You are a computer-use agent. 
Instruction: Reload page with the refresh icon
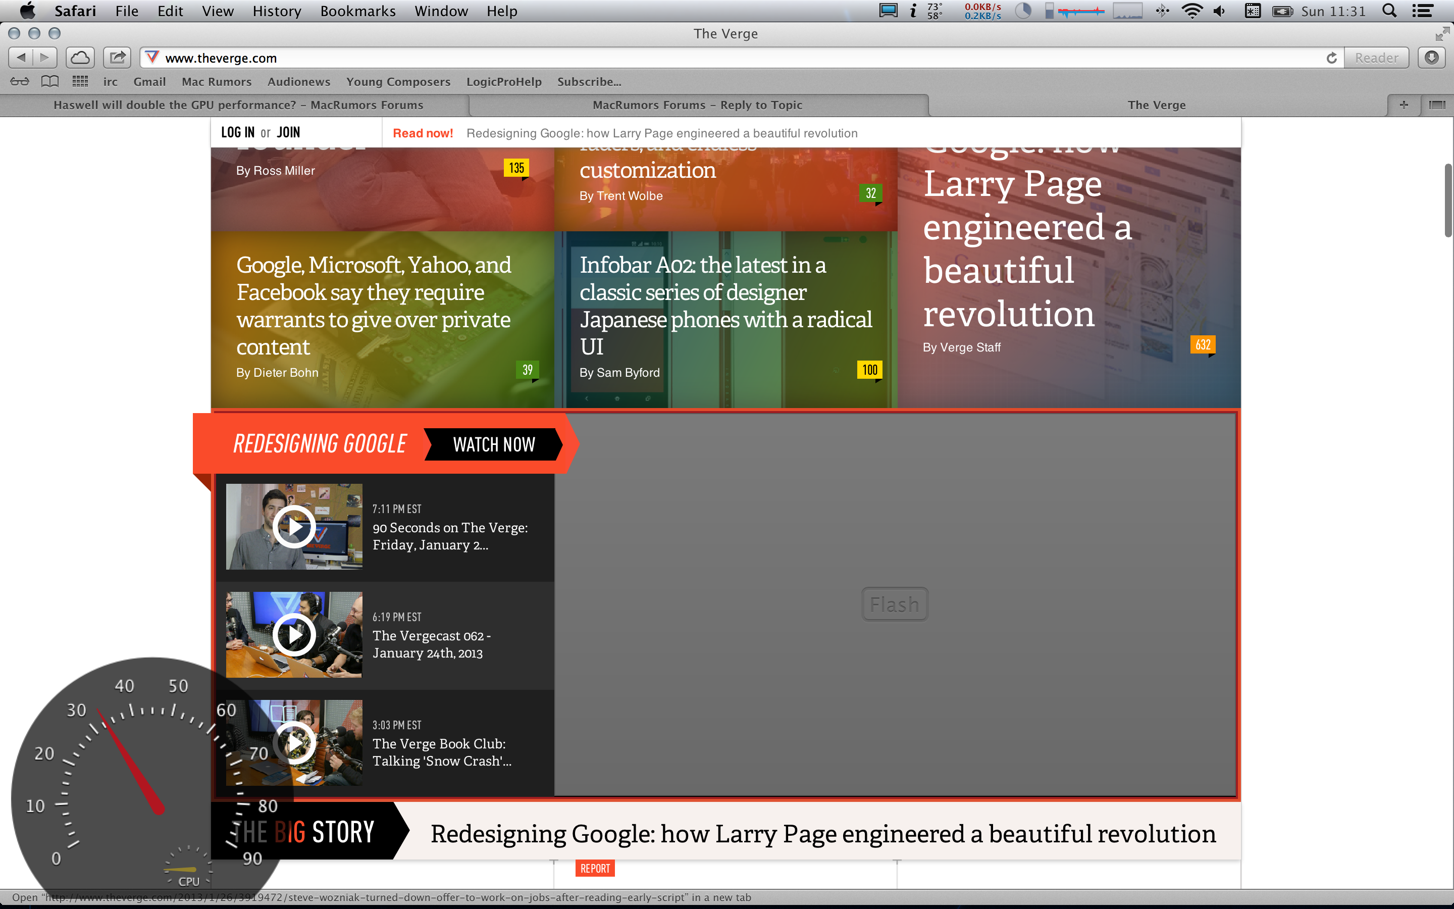coord(1331,58)
